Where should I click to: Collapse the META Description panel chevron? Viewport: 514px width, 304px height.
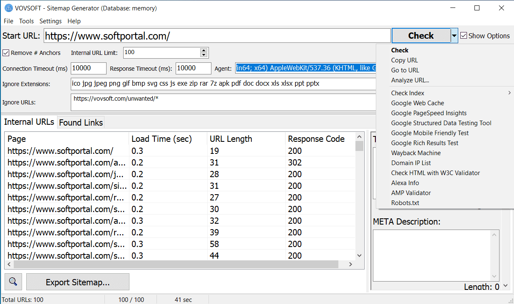click(x=506, y=286)
